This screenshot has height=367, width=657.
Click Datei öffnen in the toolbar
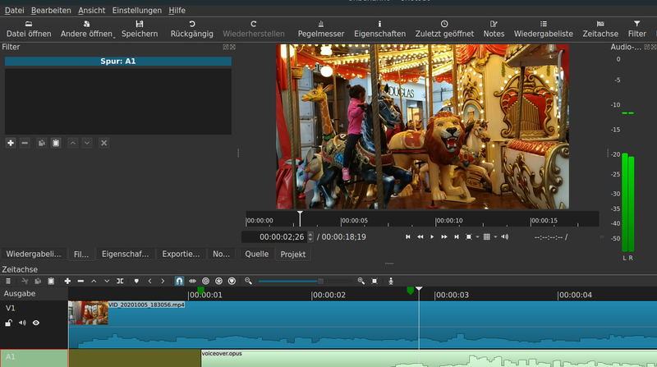[x=29, y=29]
